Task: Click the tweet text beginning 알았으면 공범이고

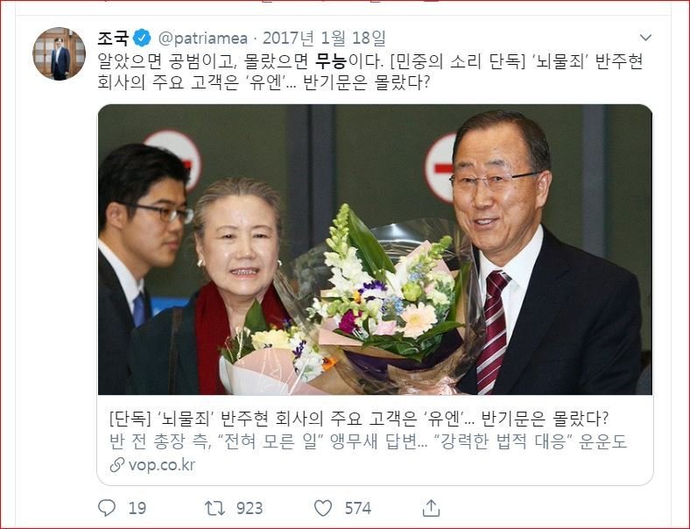Action: coord(370,72)
